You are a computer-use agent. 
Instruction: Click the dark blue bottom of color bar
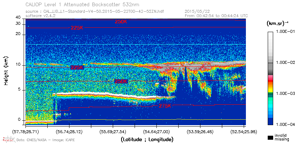pyautogui.click(x=270, y=121)
